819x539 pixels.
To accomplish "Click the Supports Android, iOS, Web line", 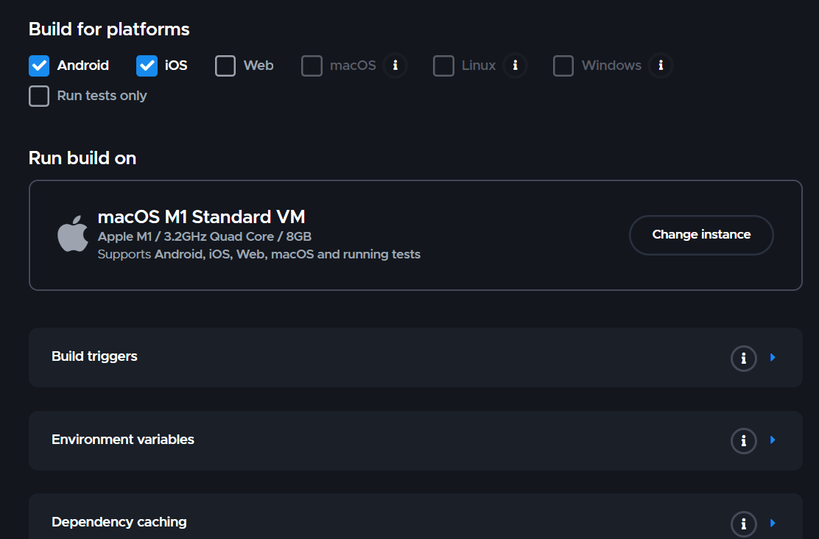I will (259, 254).
